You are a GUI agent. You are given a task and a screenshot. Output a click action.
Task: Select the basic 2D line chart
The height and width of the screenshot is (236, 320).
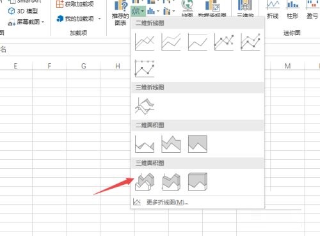(145, 42)
